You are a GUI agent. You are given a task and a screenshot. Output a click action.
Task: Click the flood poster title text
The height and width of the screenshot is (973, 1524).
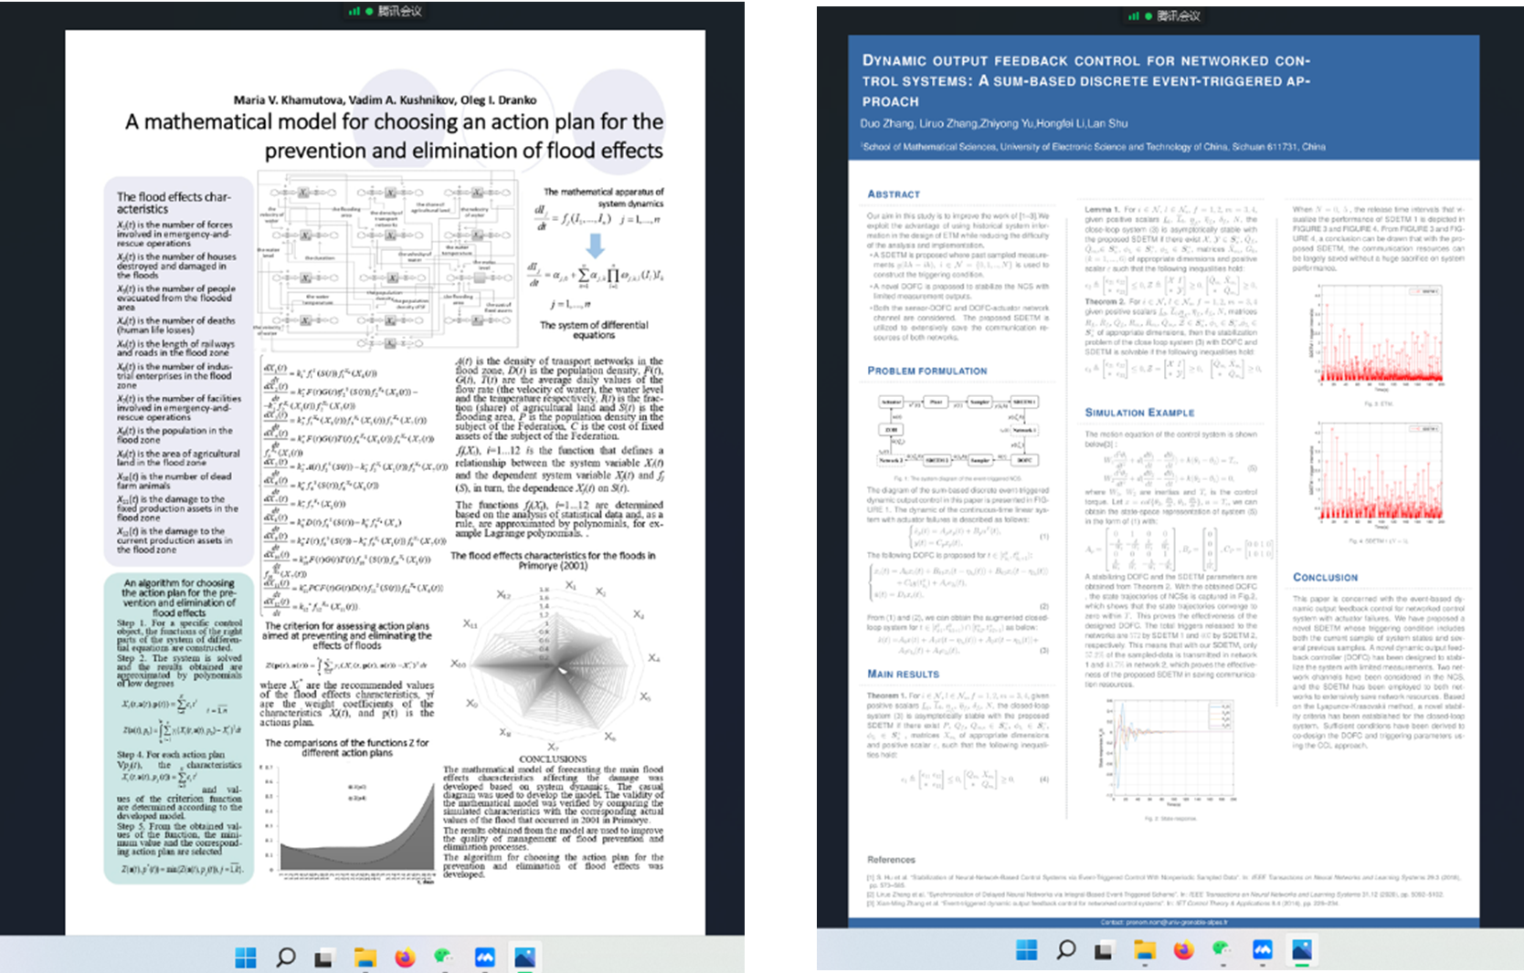point(394,136)
